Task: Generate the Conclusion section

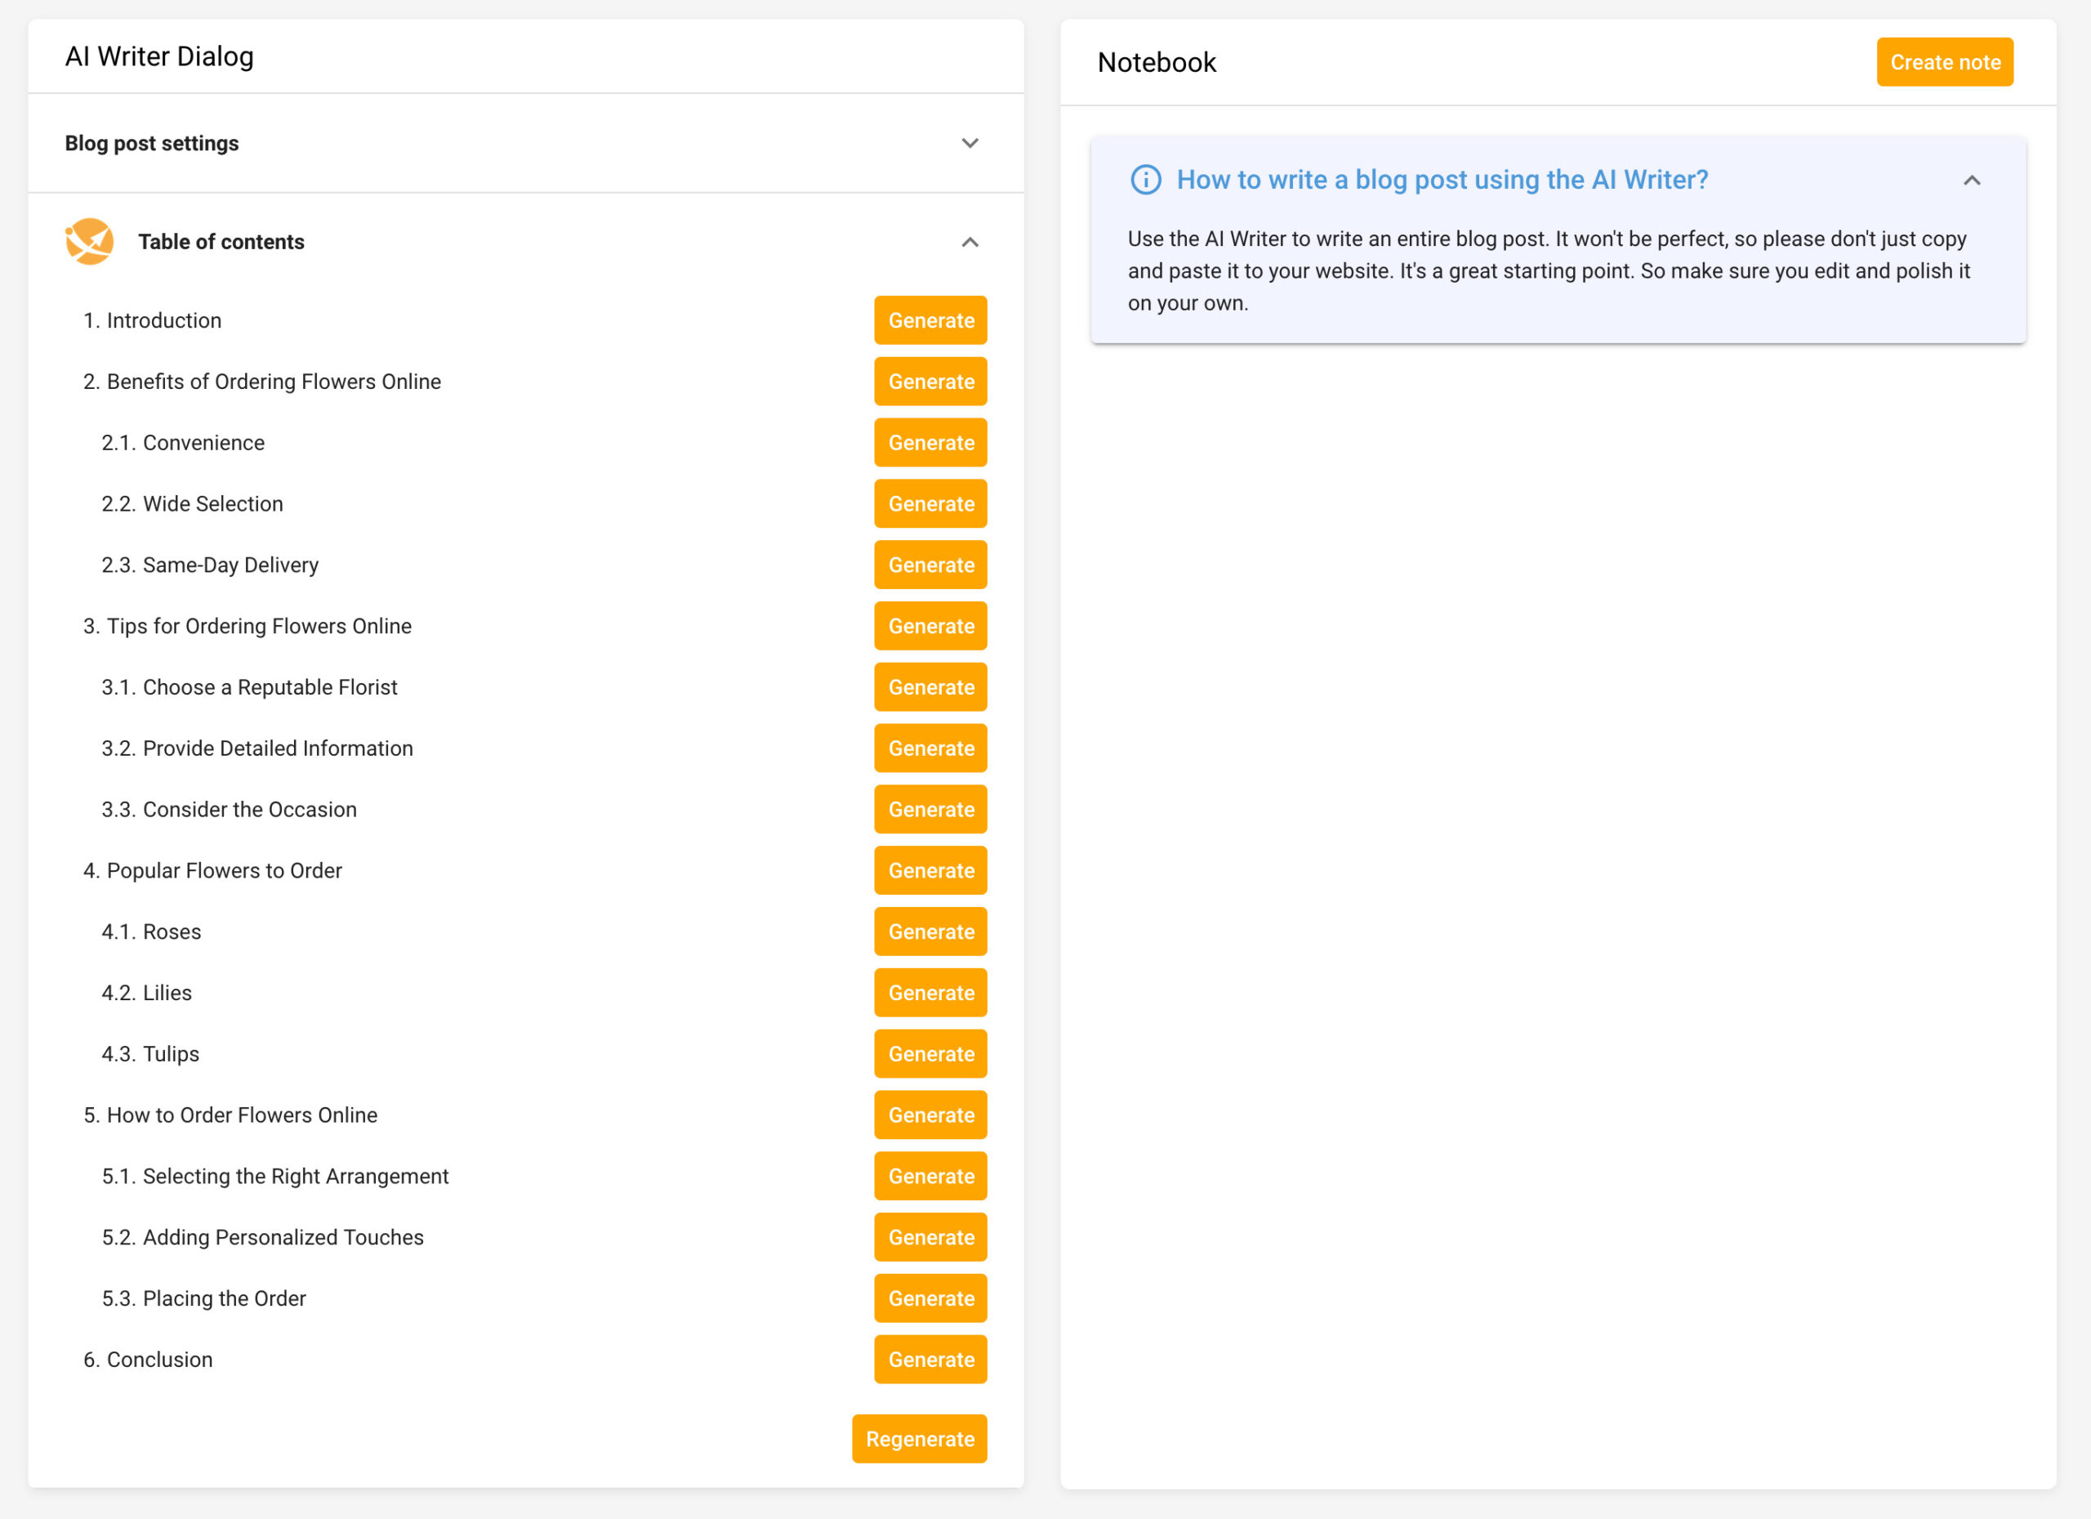Action: [x=930, y=1360]
